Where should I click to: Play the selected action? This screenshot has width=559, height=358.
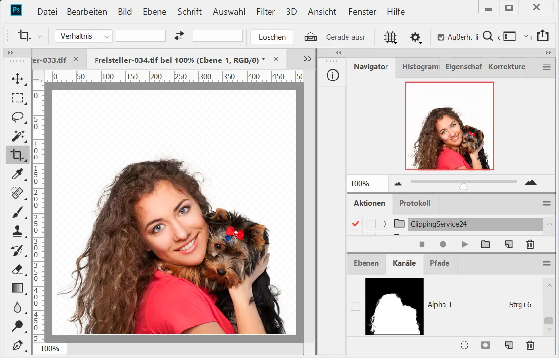tap(464, 244)
